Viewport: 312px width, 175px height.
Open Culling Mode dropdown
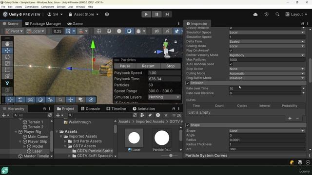click(267, 73)
